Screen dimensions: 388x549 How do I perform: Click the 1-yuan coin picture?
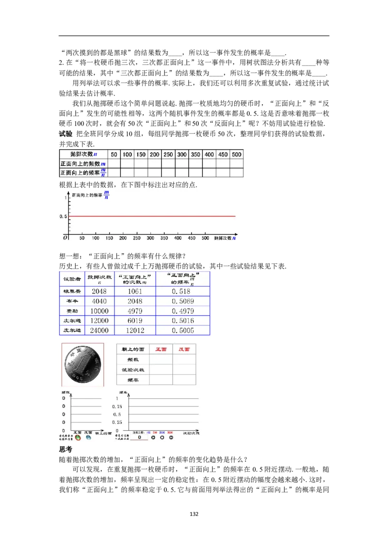click(81, 363)
